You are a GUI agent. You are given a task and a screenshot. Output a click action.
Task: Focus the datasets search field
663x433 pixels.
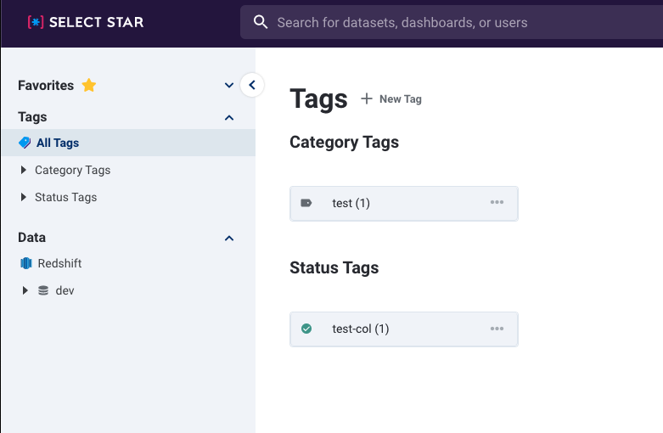tap(452, 22)
